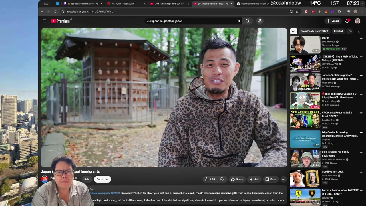Switch to IRLToolkit Dashboard tab
The height and width of the screenshot is (206, 366).
point(126,4)
